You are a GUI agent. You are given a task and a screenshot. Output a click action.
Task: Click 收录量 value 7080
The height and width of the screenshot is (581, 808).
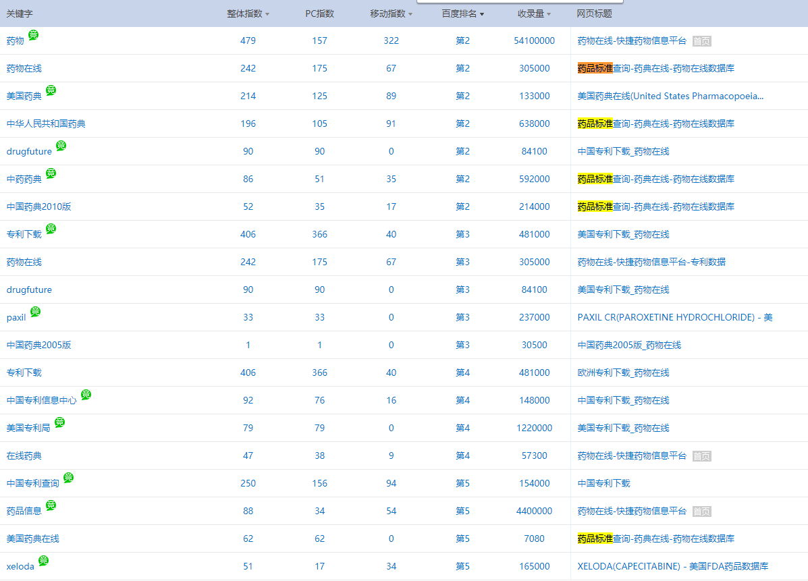pyautogui.click(x=535, y=538)
